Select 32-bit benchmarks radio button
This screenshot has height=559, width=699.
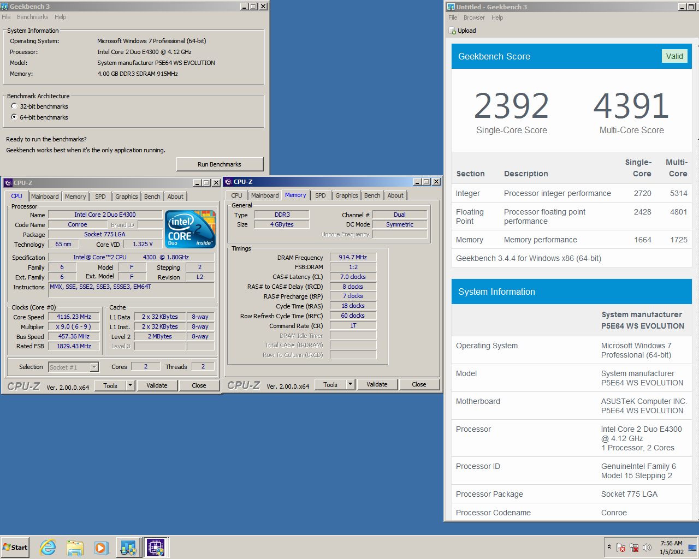coord(14,106)
